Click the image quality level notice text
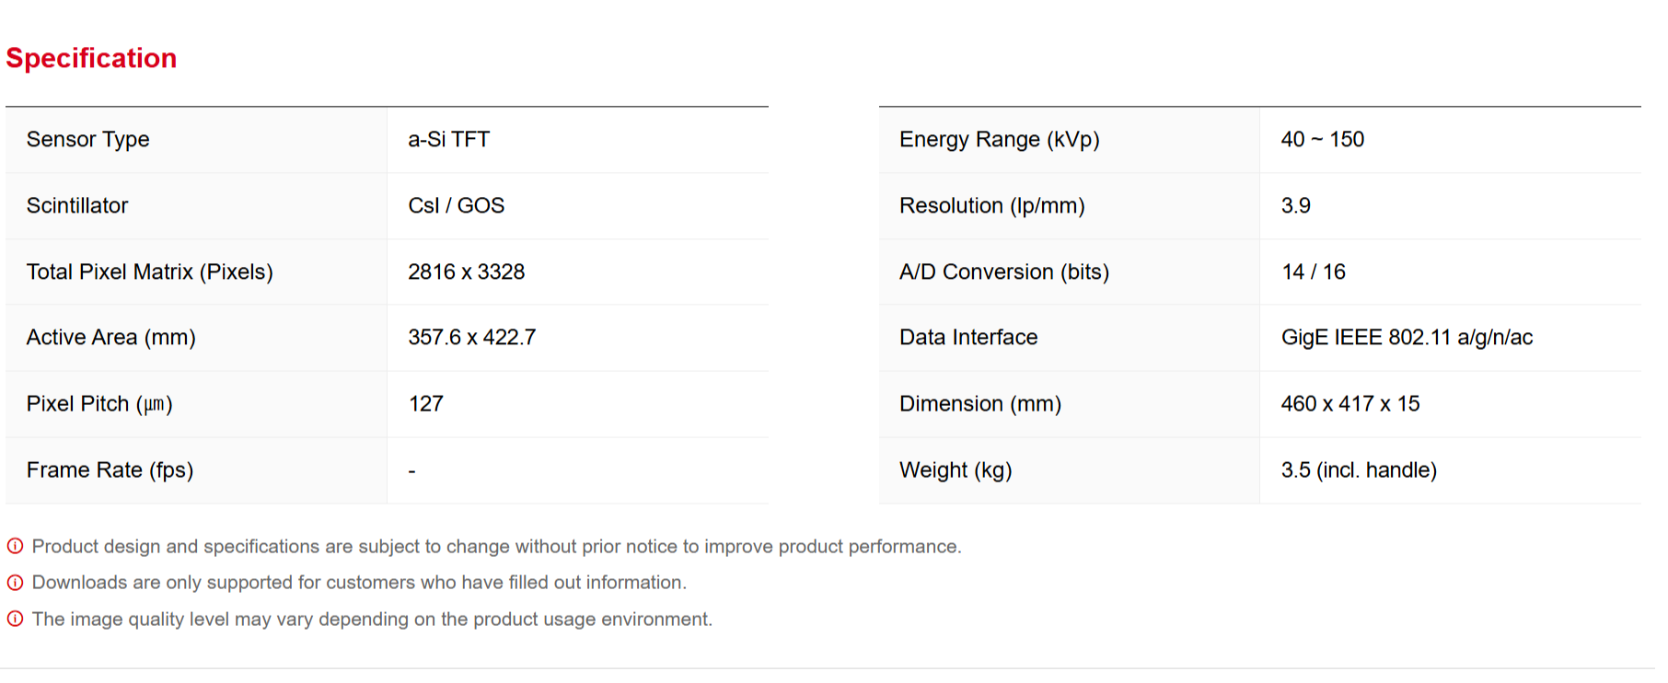This screenshot has width=1668, height=683. [372, 619]
